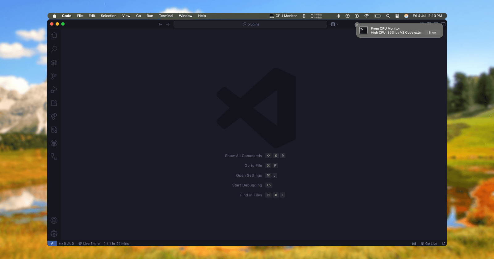Open notifications bell in status bar
Image resolution: width=494 pixels, height=259 pixels.
444,244
